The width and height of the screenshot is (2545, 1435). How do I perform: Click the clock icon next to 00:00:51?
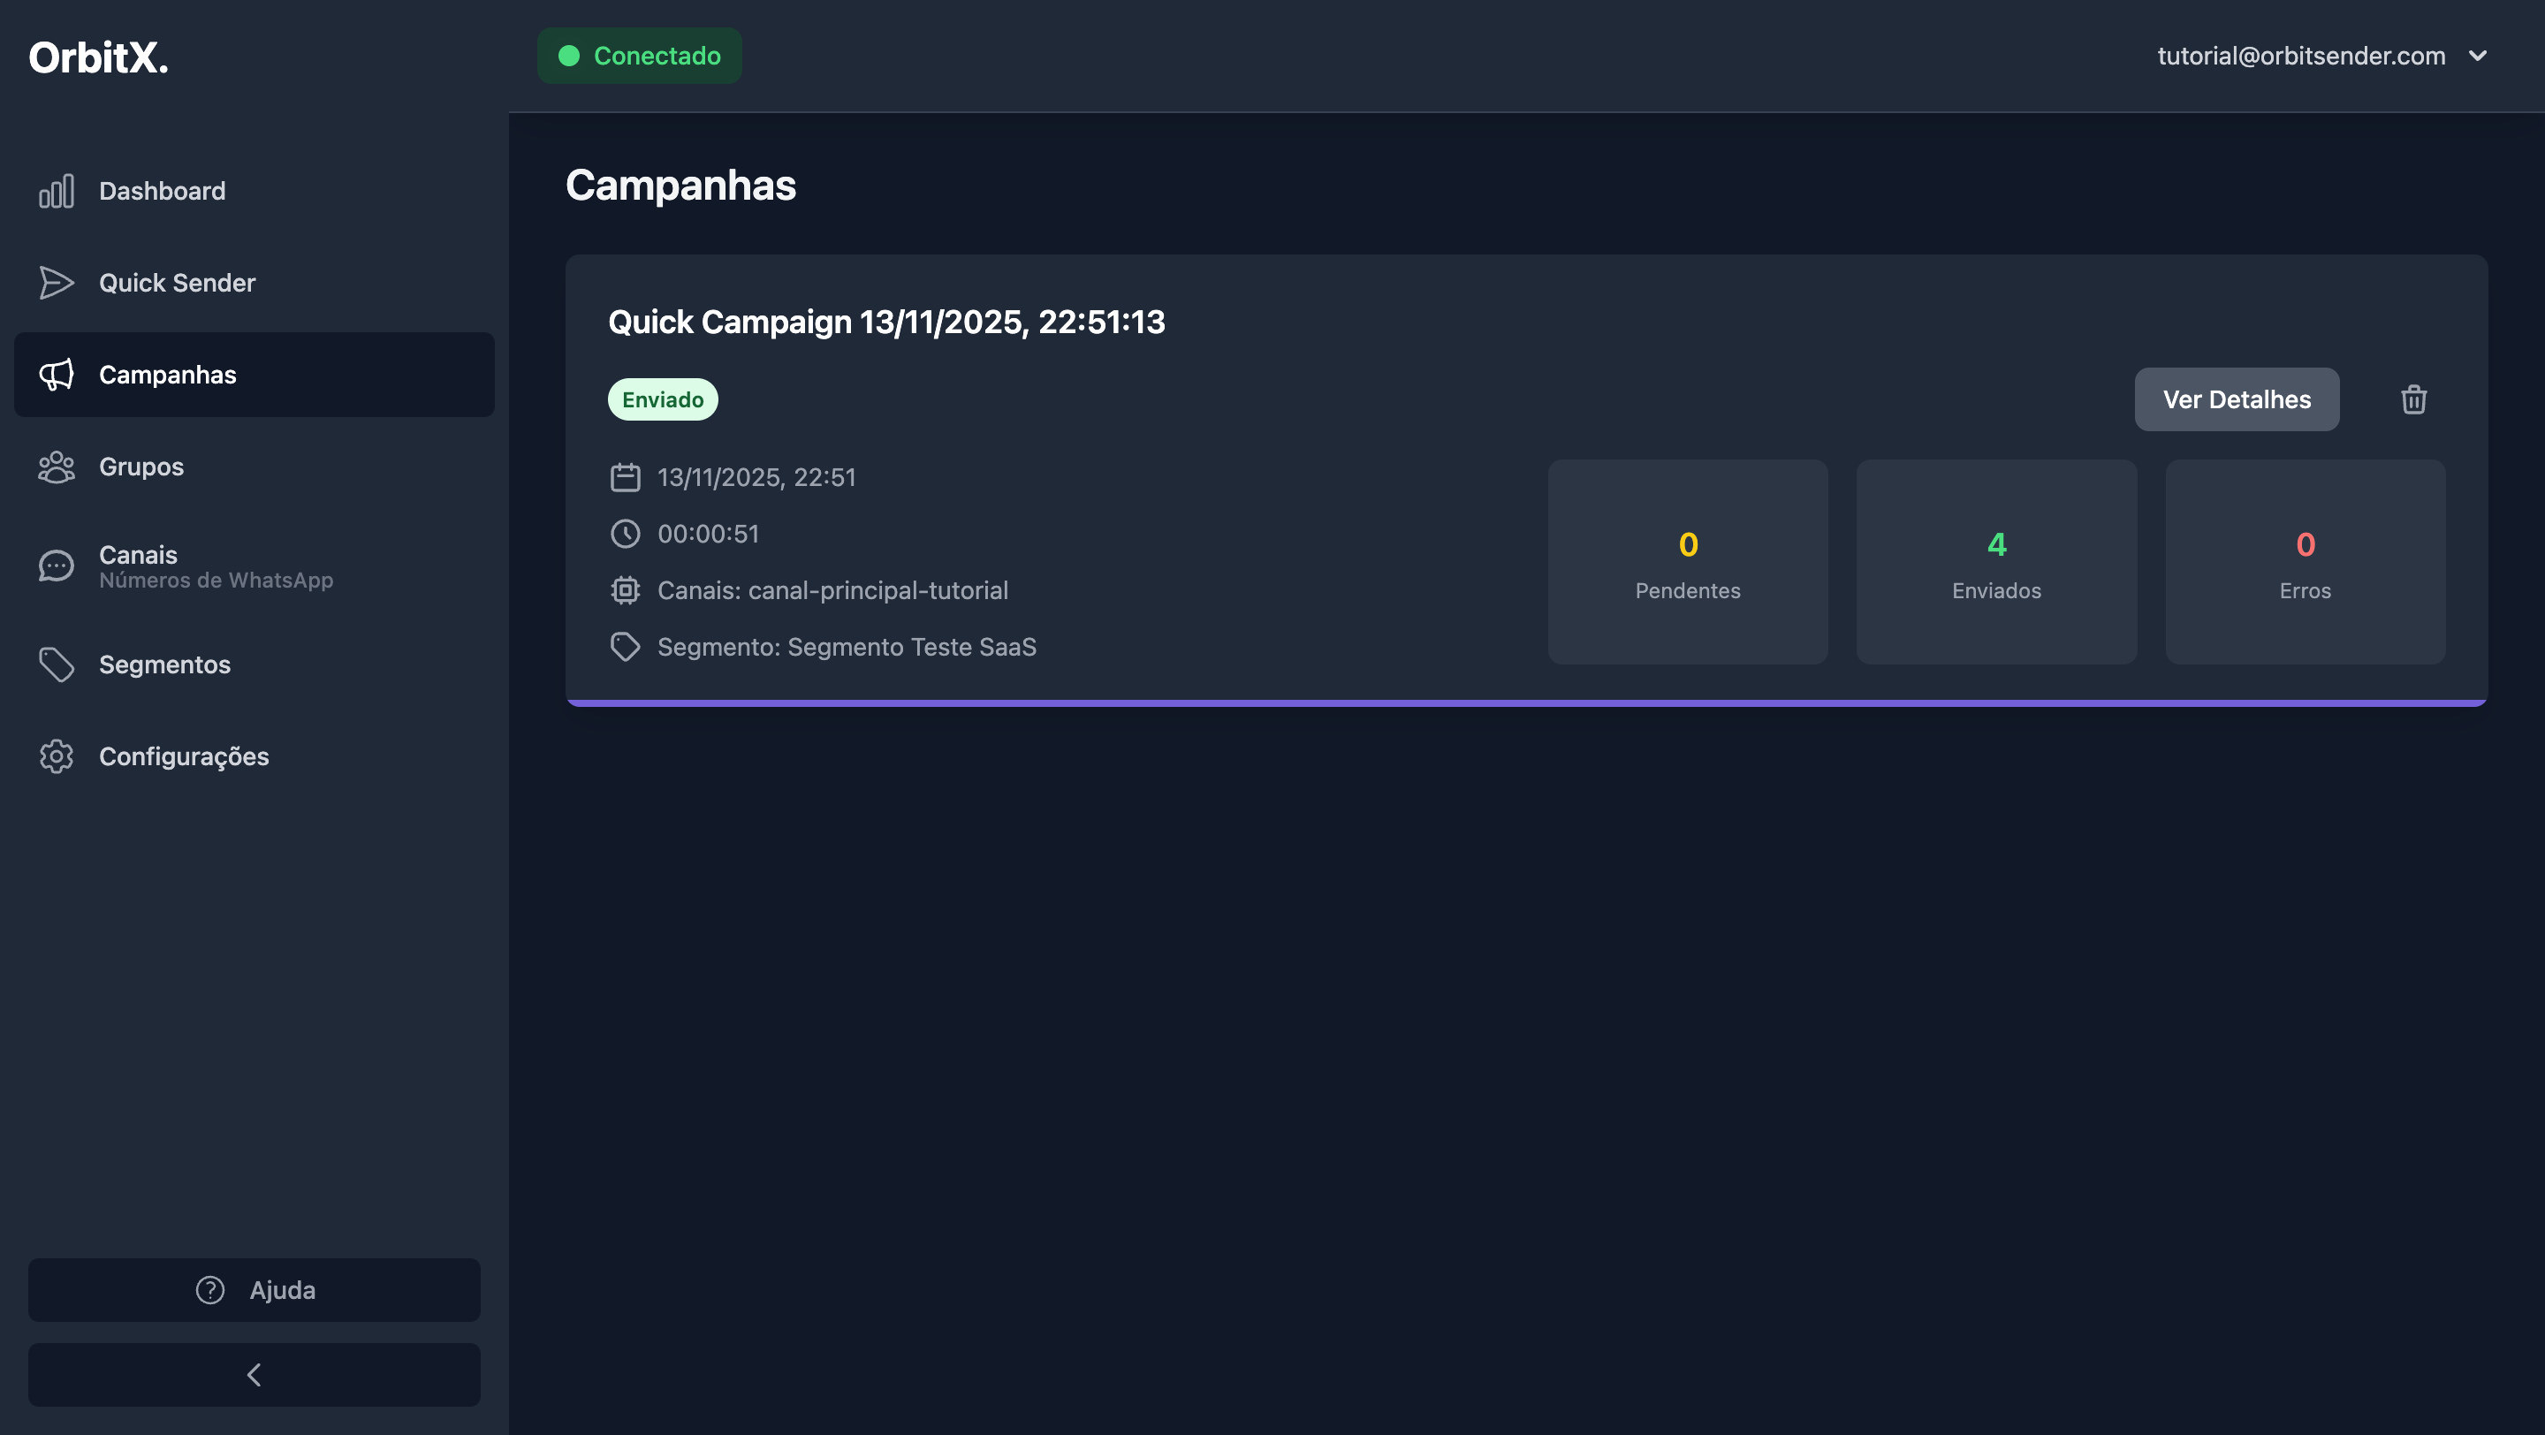click(625, 534)
